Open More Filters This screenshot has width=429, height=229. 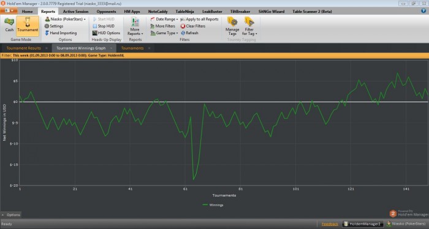pyautogui.click(x=162, y=26)
